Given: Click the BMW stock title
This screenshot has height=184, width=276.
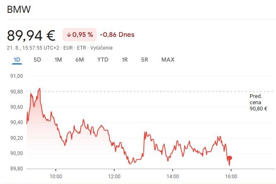Looking at the screenshot, I should [19, 9].
